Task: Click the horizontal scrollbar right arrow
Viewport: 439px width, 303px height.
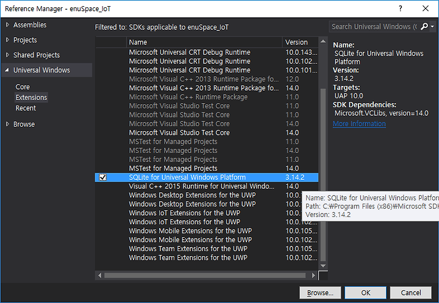Action: (313, 276)
